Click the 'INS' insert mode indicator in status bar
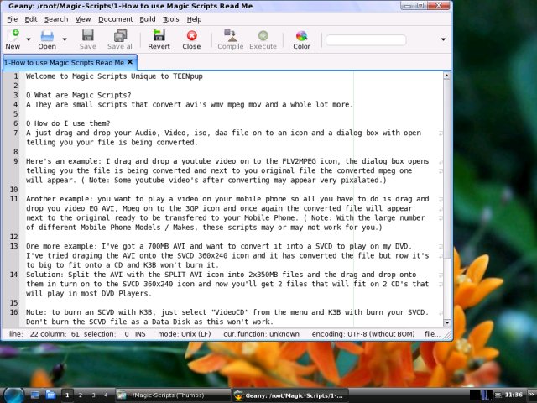The height and width of the screenshot is (403, 537). click(x=140, y=334)
